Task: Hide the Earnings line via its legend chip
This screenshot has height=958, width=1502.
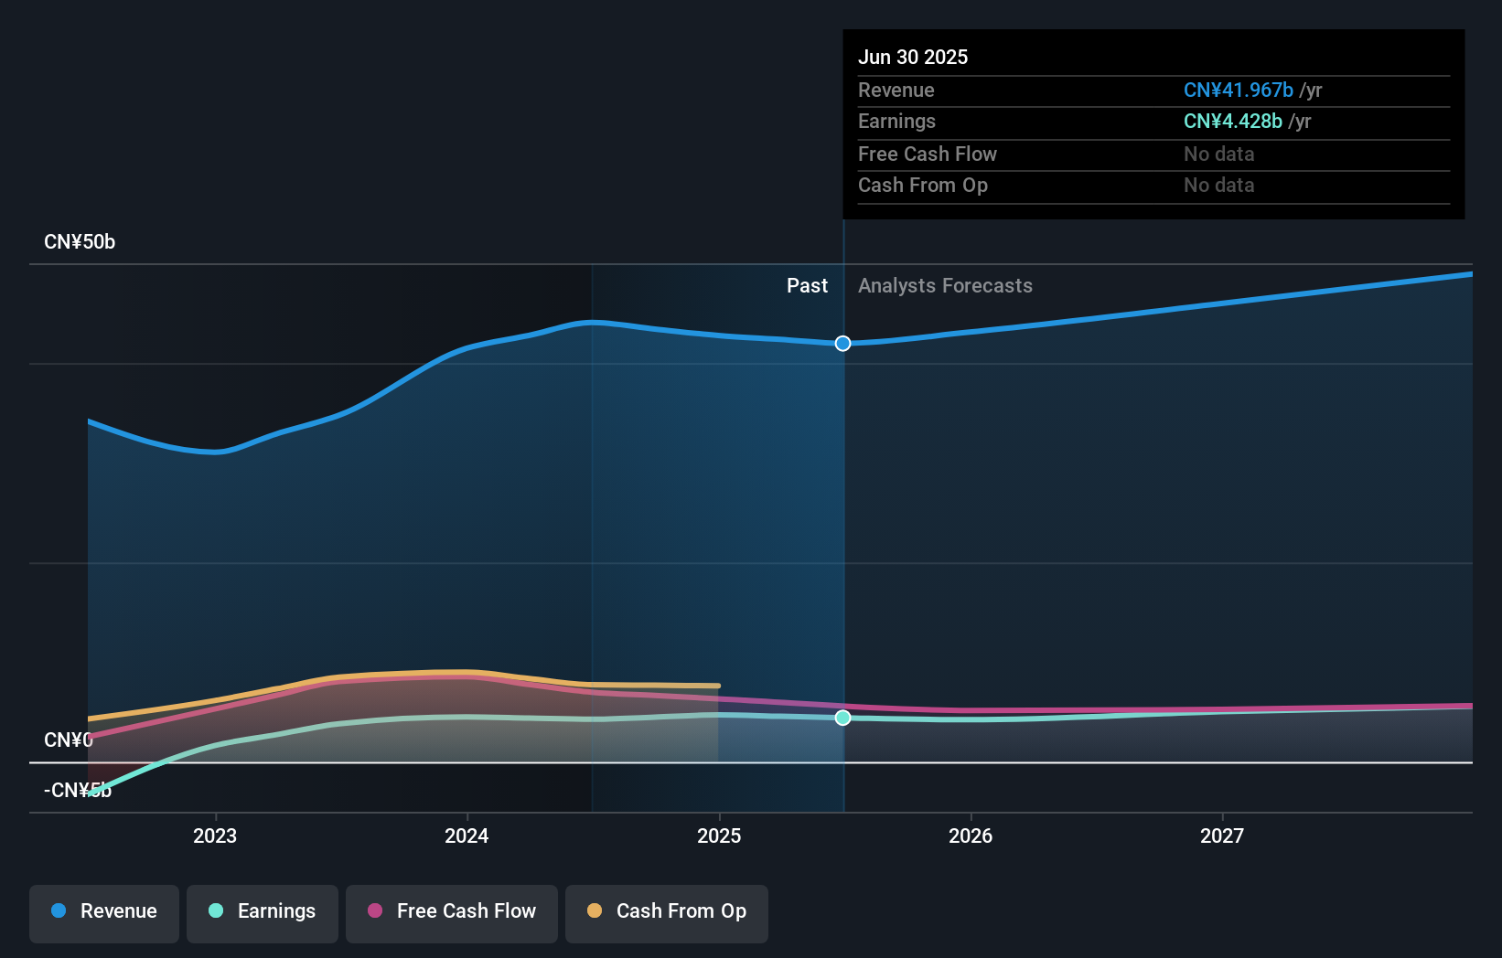Action: [262, 912]
